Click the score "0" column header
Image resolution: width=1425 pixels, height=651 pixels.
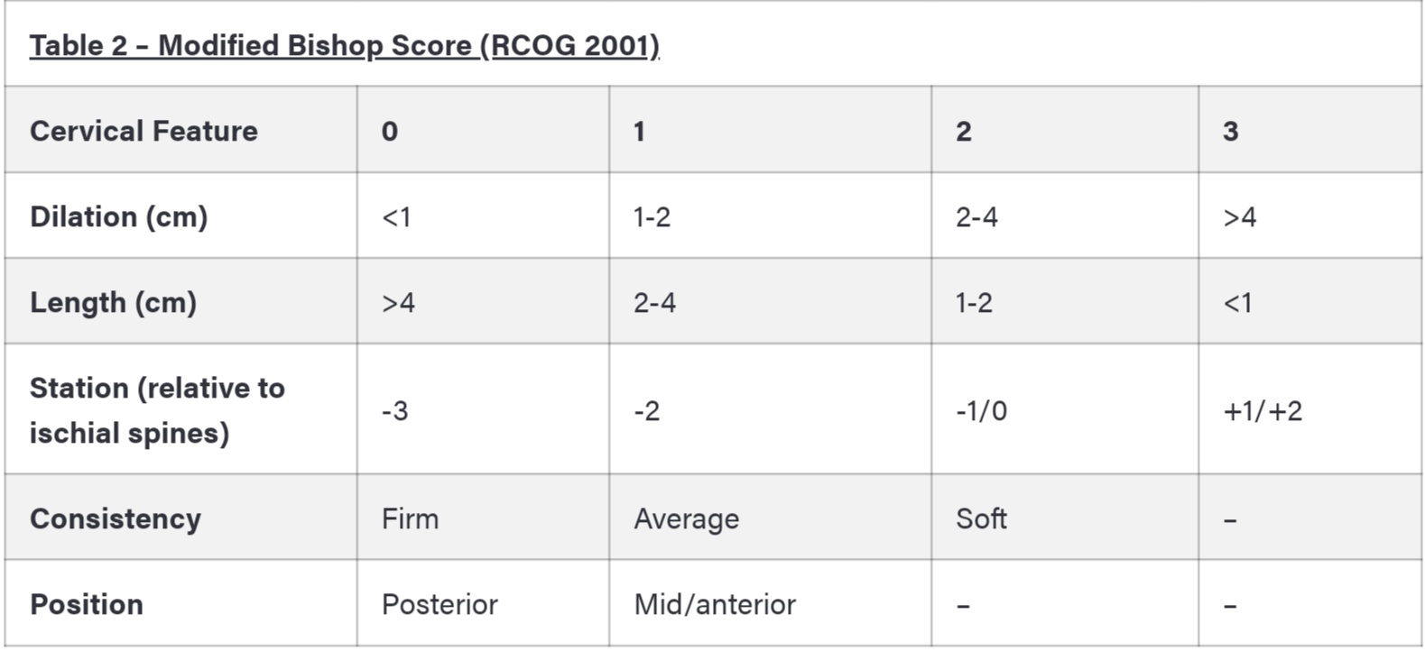point(390,132)
